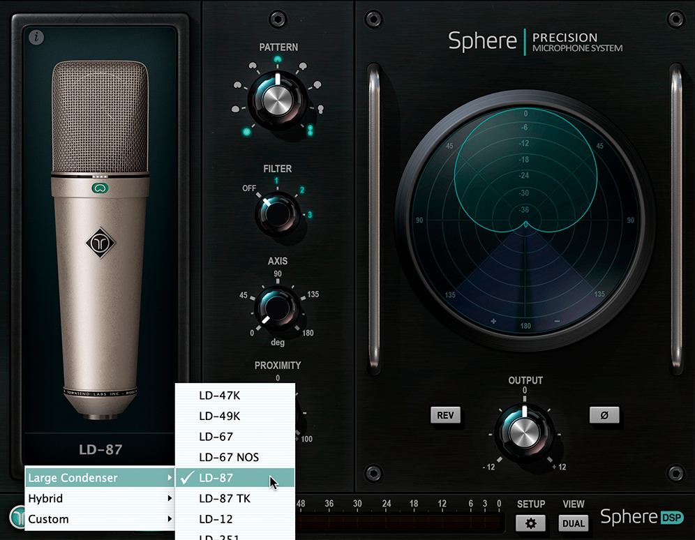Click the Townsend Labs logo button at bottom left
Viewport: 695px width, 540px height.
17,517
